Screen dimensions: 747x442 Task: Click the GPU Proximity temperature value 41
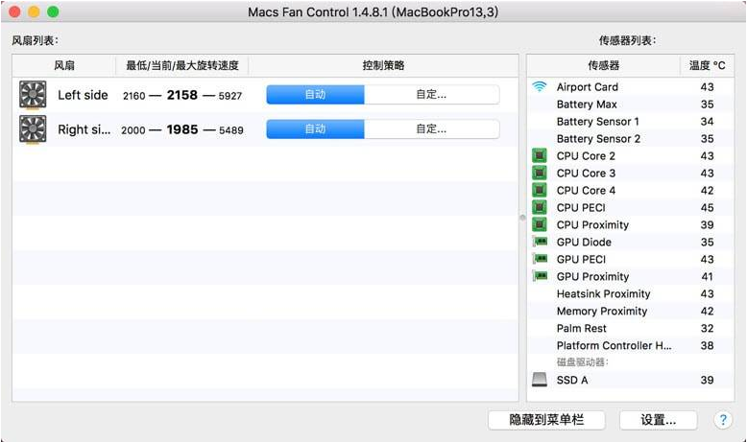(707, 276)
